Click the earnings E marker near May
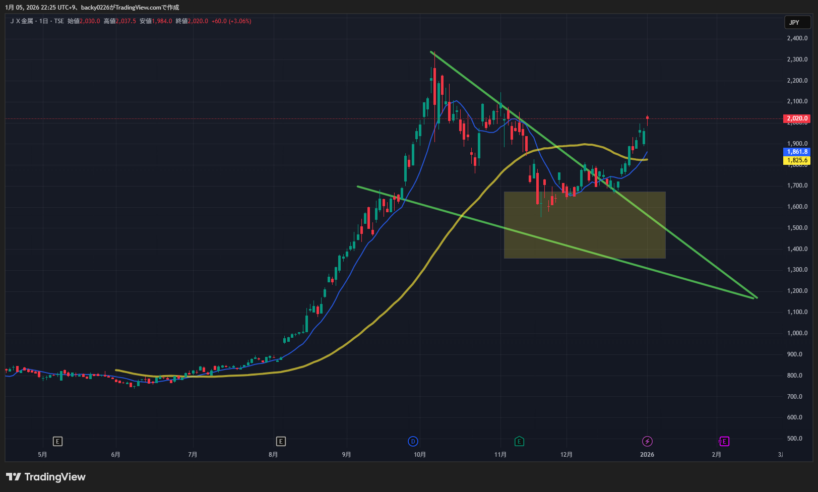This screenshot has height=492, width=818. point(57,442)
